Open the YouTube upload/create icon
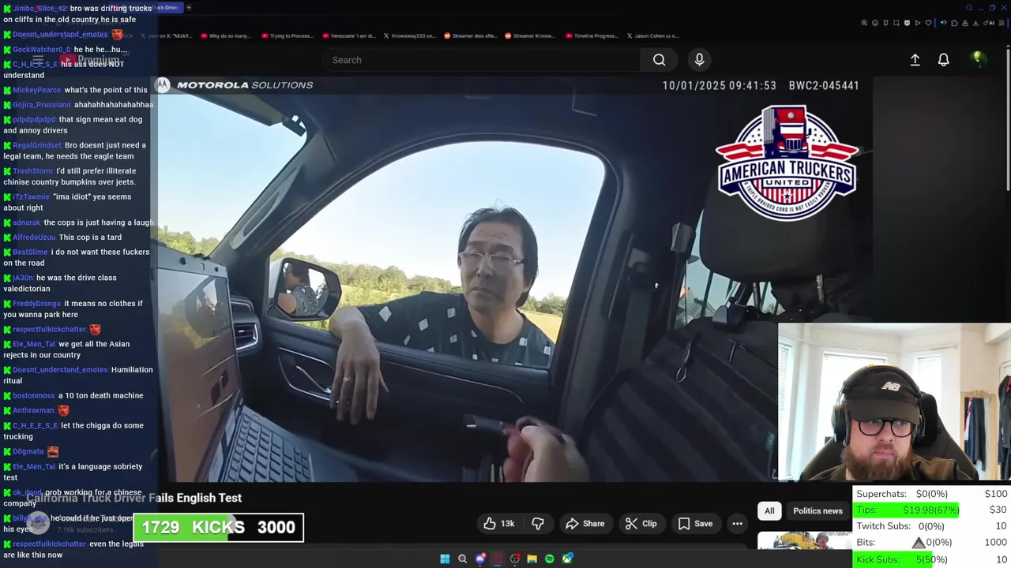This screenshot has width=1011, height=568. click(x=915, y=60)
